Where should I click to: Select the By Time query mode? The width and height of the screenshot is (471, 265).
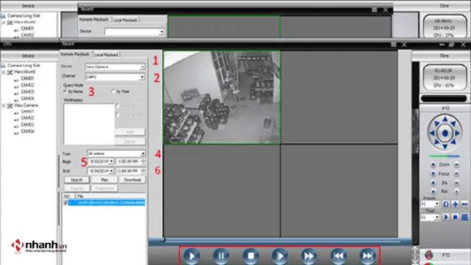click(x=114, y=91)
